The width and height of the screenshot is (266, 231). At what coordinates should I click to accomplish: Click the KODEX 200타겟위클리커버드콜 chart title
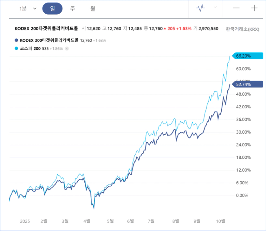tap(46, 29)
